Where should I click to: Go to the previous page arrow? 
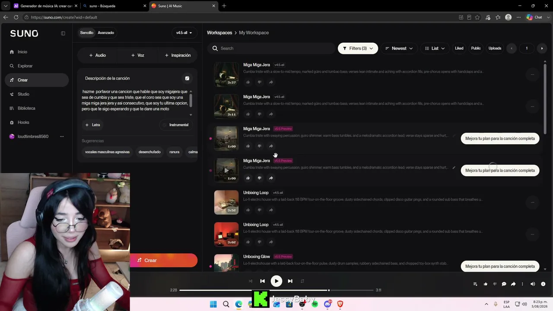[512, 48]
